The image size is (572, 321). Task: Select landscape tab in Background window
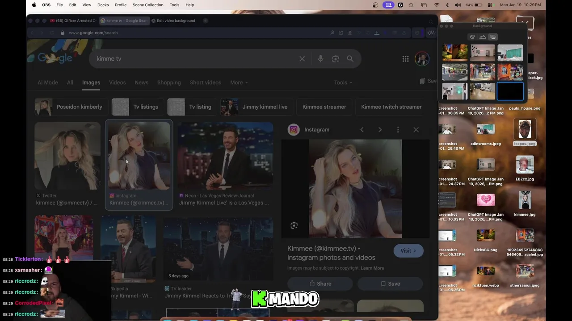coord(483,37)
